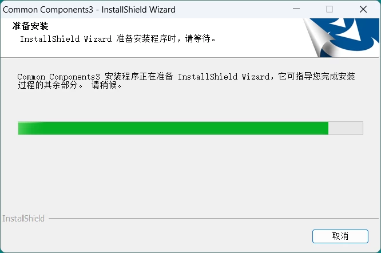The width and height of the screenshot is (381, 253).
Task: Click the faded green start of progress bar
Action: click(28, 128)
